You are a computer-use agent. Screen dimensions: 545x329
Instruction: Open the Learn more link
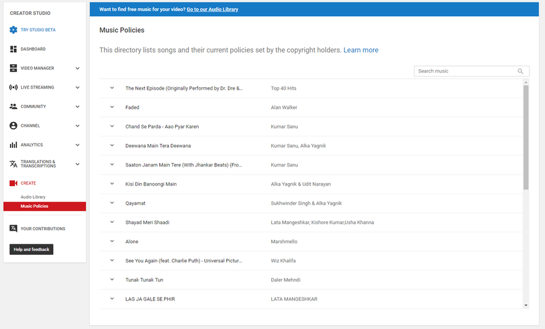click(x=360, y=50)
